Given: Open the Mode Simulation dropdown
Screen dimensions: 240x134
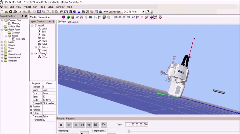Looking at the screenshot, I should point(60,17).
